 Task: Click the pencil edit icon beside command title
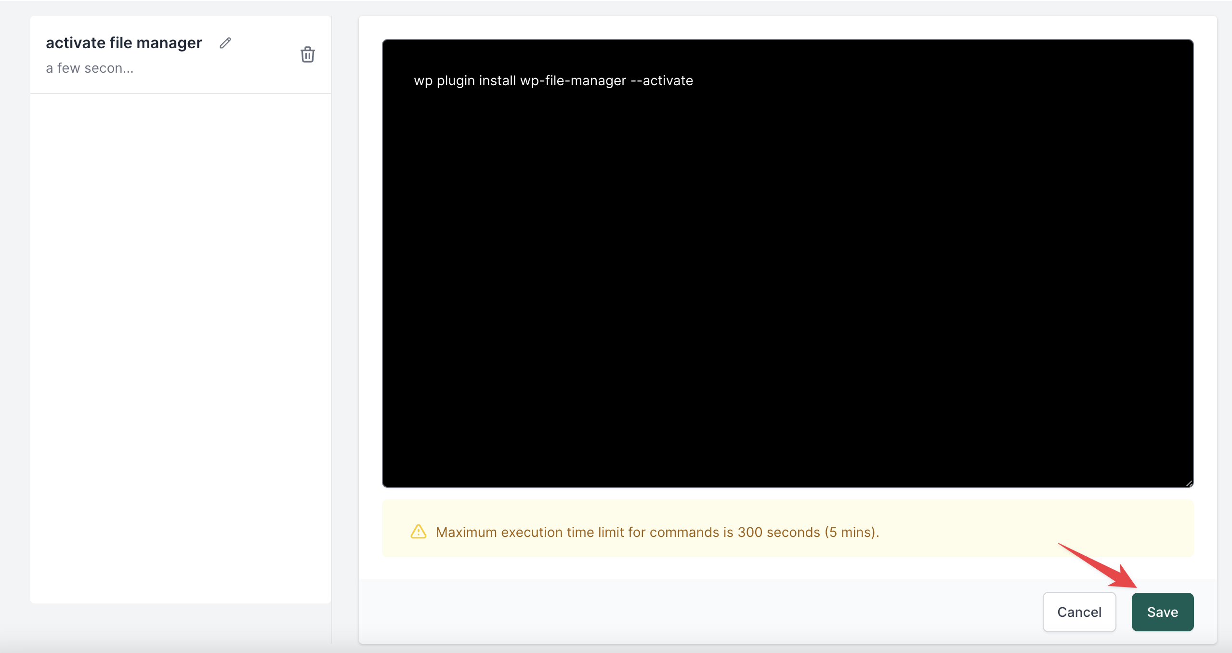pos(225,43)
